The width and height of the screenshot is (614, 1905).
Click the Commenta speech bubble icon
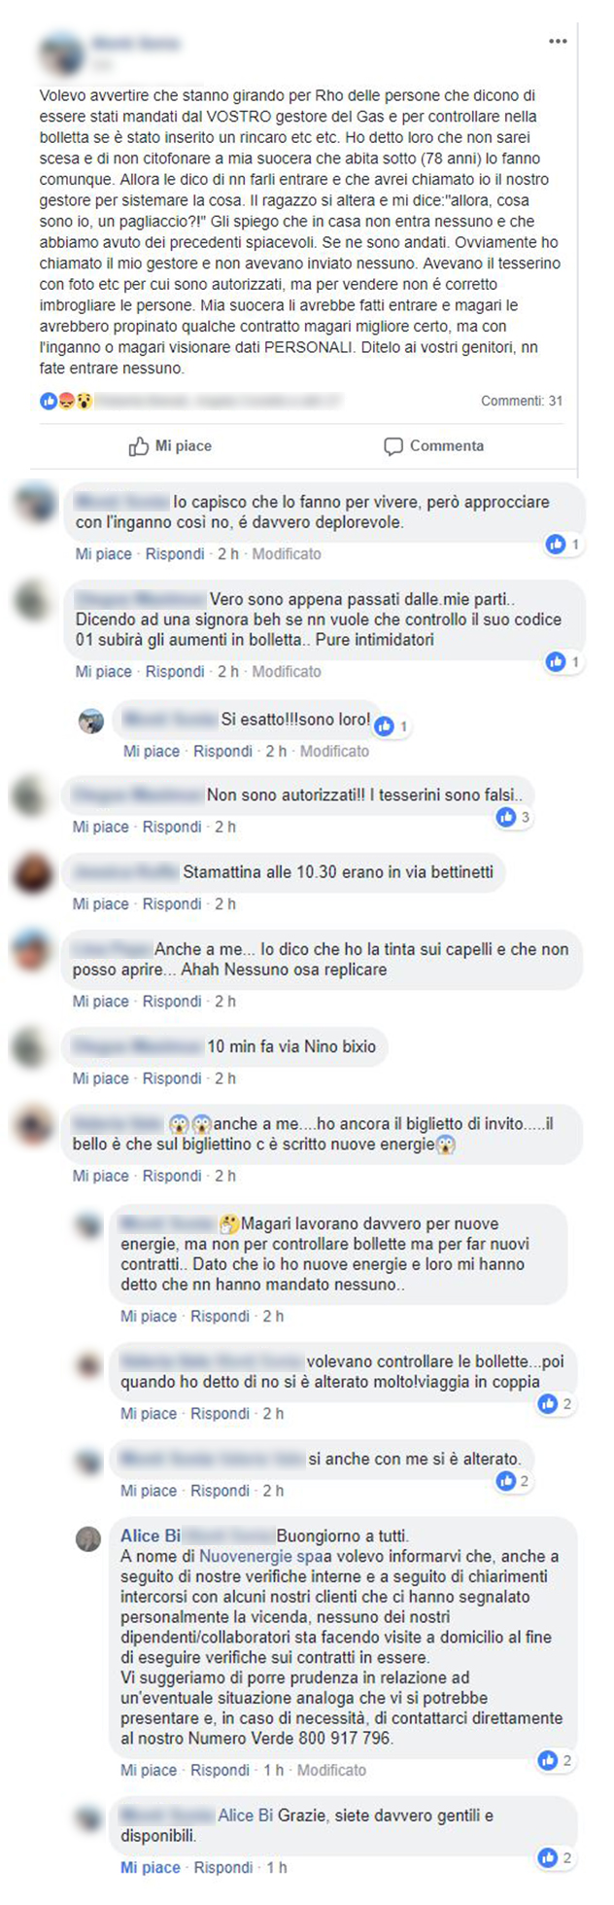393,446
